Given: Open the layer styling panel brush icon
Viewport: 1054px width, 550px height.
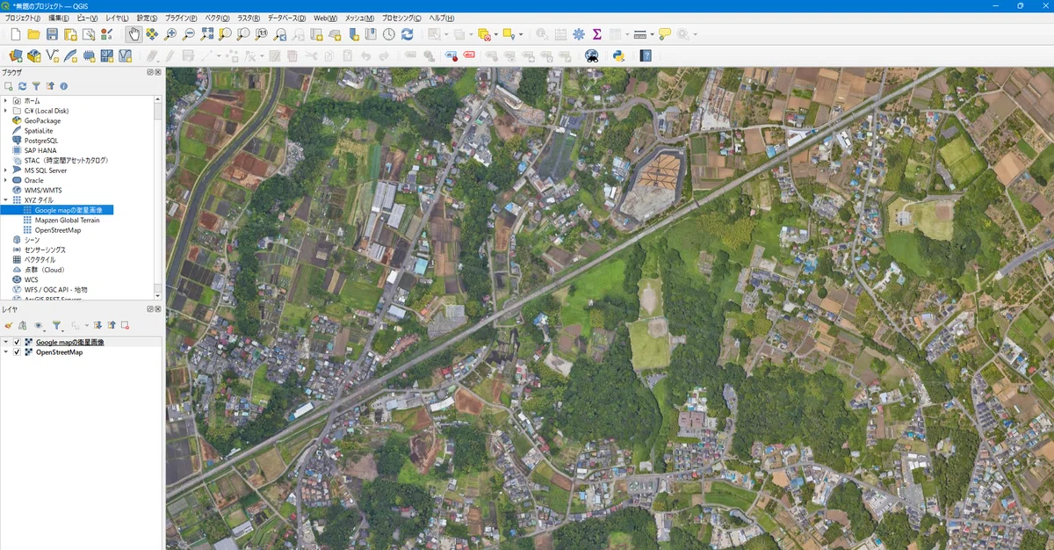Looking at the screenshot, I should point(8,325).
